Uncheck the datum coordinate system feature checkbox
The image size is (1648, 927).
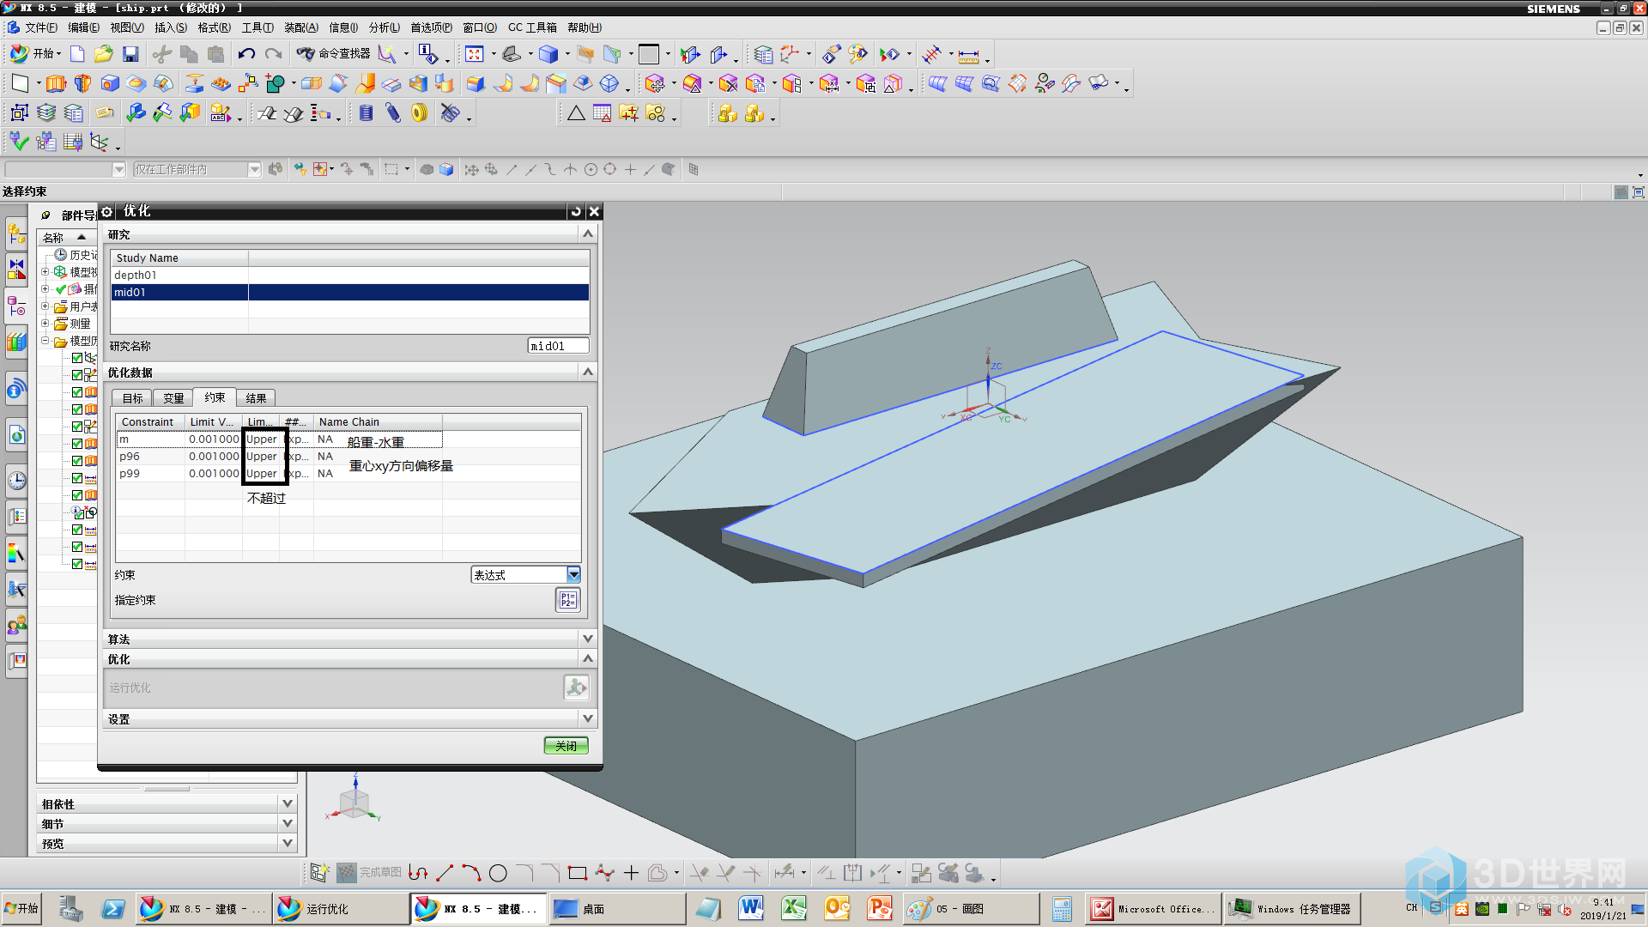(77, 358)
